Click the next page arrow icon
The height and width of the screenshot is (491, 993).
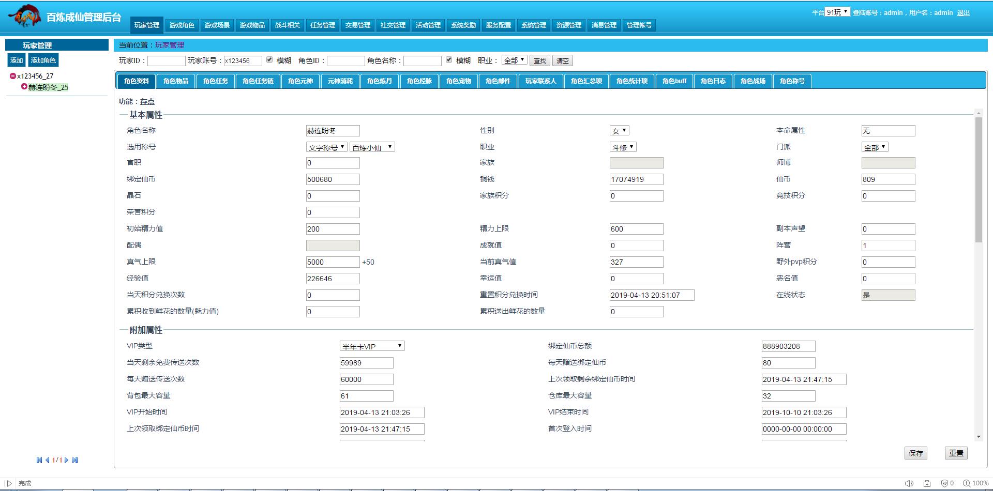[x=67, y=460]
